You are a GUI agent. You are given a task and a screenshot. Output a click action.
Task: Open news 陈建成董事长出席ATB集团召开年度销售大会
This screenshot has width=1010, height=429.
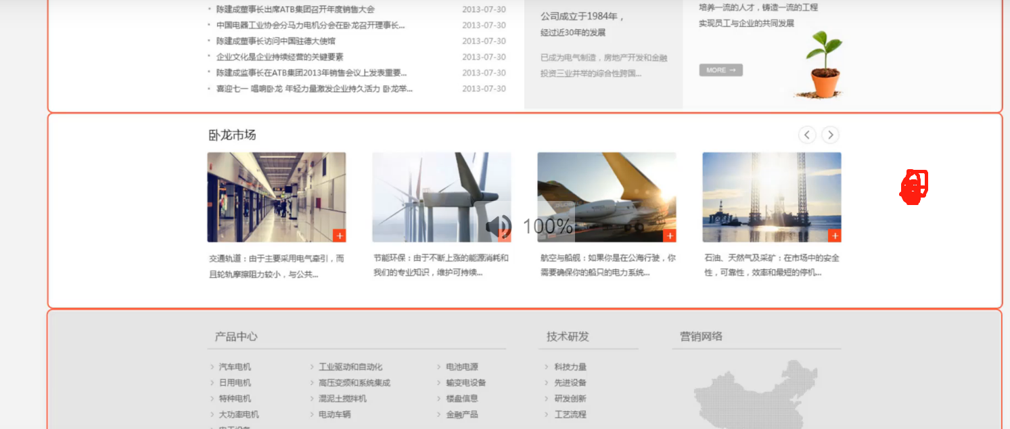coord(296,9)
